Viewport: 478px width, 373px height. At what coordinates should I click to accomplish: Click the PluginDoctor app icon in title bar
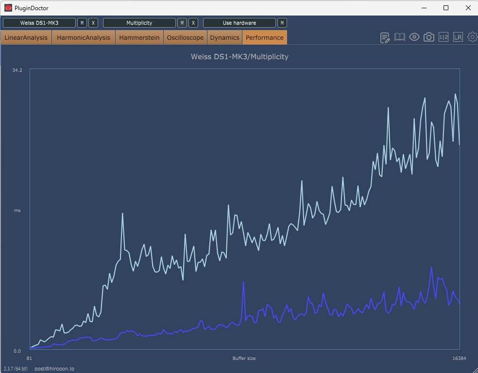(8, 8)
